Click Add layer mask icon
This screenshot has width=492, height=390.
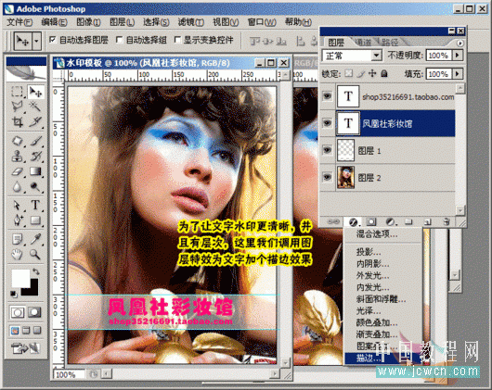371,222
